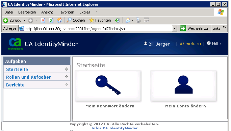231x131 pixels.
Task: Click the question mark Hilfe icon
Action: [209, 43]
